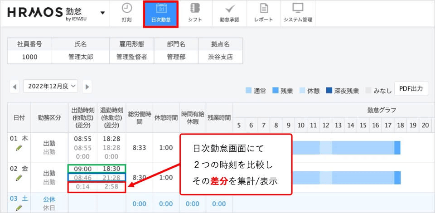This screenshot has height=213, width=435.
Task: Edit day 03 土 pencil icon
Action: point(19,208)
